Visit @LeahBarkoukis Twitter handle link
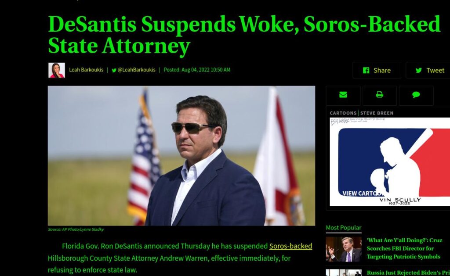Image resolution: width=450 pixels, height=276 pixels. click(137, 70)
